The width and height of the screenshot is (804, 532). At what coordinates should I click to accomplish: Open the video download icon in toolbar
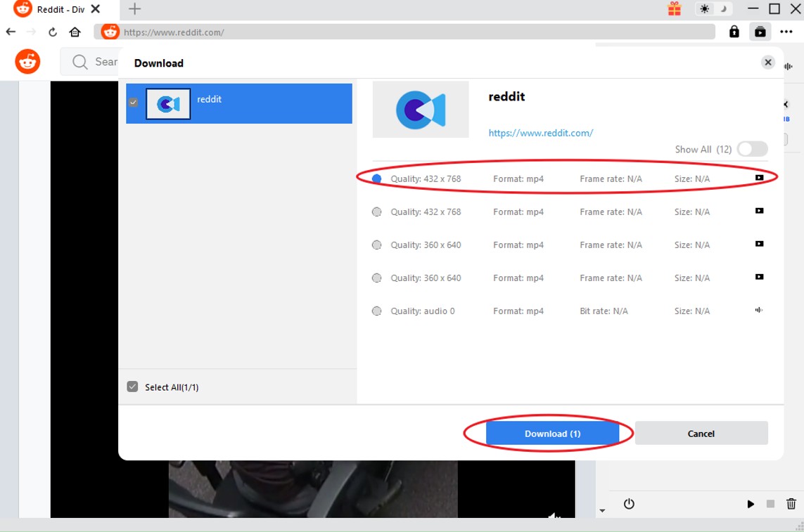click(x=760, y=32)
